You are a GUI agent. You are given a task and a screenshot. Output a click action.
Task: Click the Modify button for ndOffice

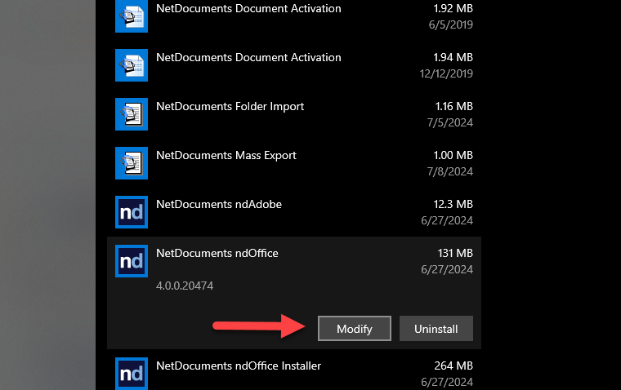point(354,328)
